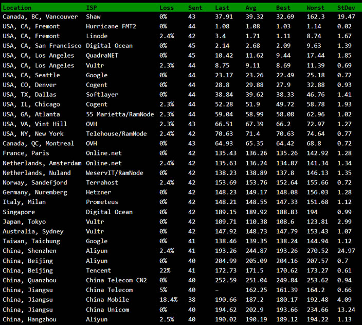362x325 pixels.
Task: Click the China Telecom CN2 ISP entry
Action: (116, 280)
